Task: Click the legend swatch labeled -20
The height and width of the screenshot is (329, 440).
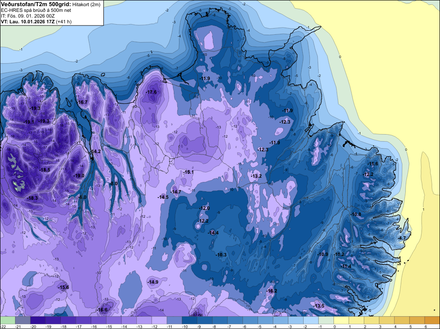Action: point(37,320)
